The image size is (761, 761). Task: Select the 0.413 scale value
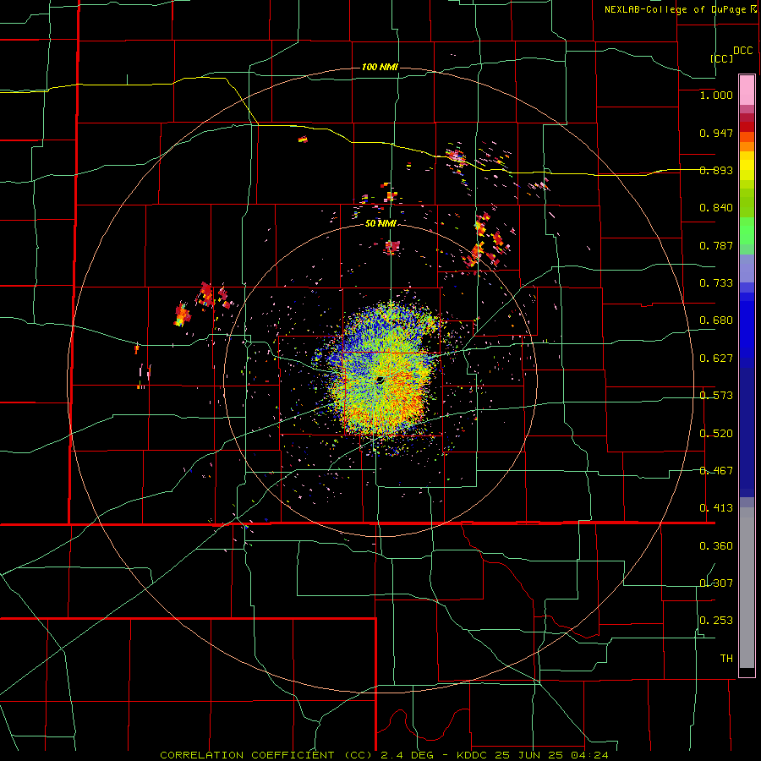[x=716, y=508]
